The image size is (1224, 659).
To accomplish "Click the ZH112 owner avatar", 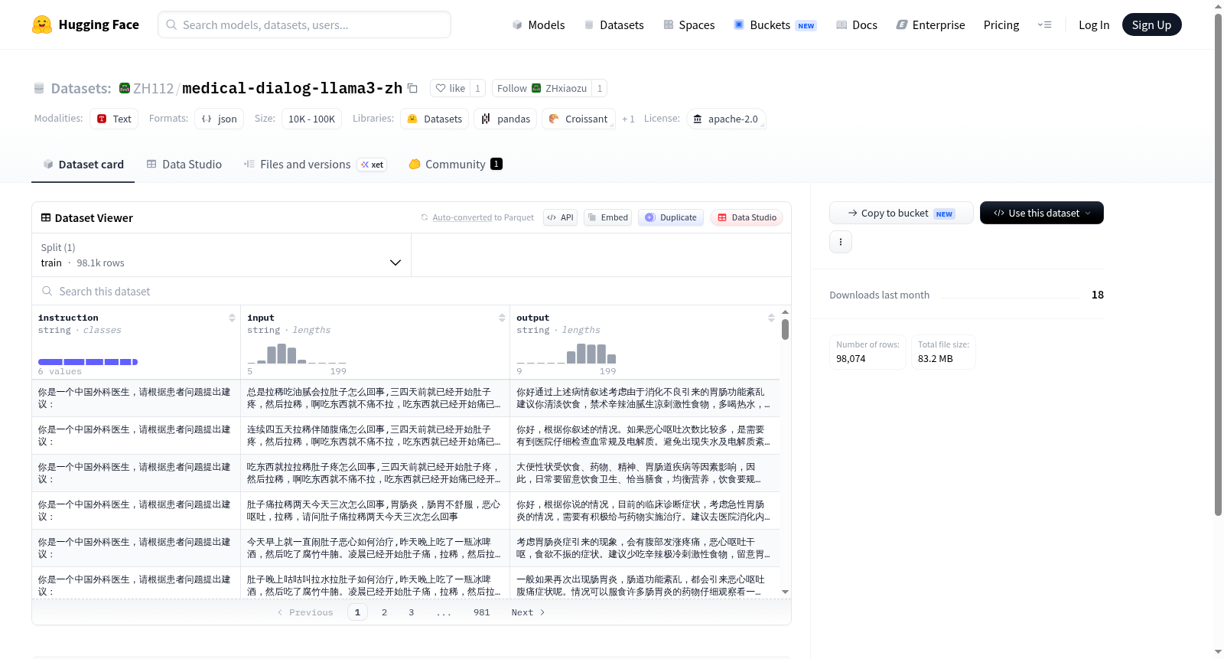I will [125, 88].
